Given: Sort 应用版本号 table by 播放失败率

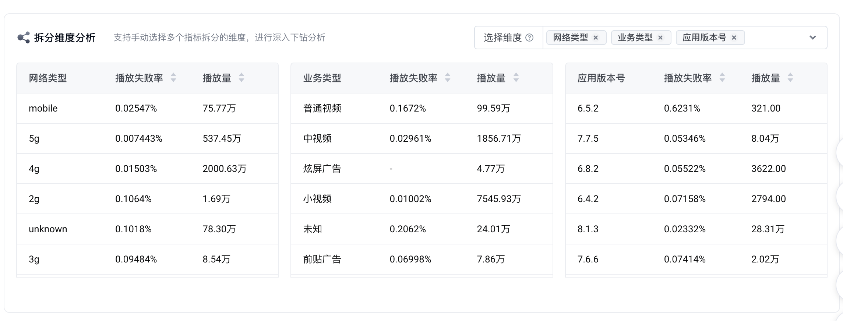Looking at the screenshot, I should 722,78.
